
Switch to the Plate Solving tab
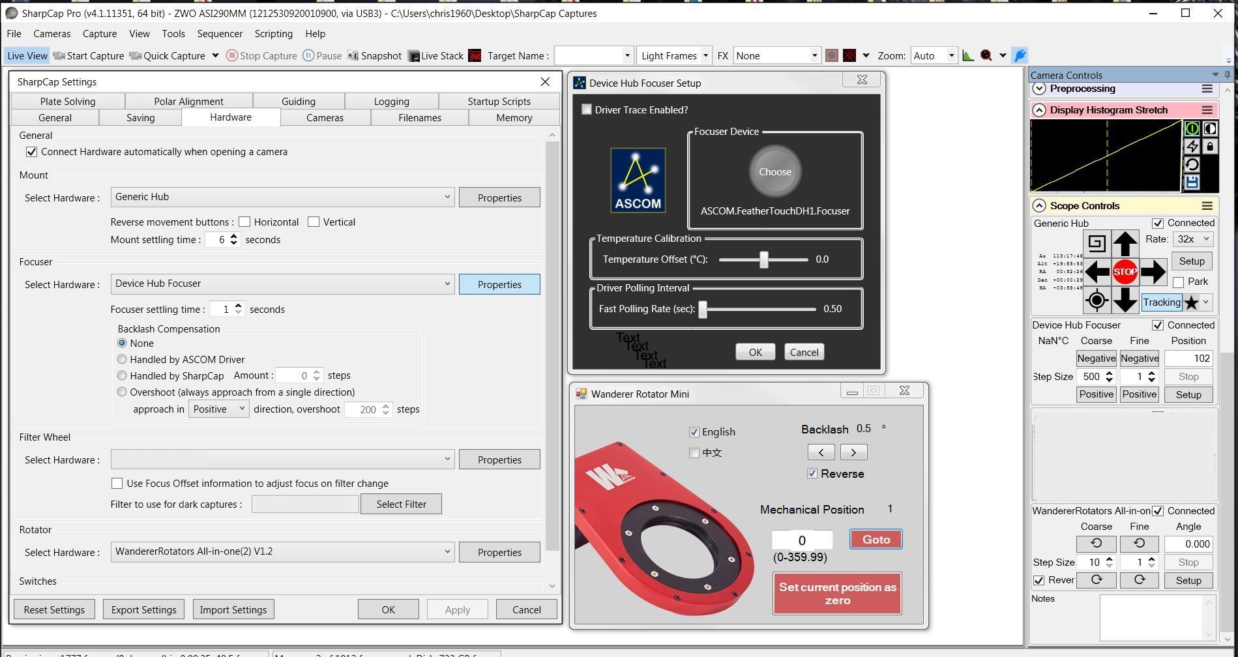click(x=68, y=101)
